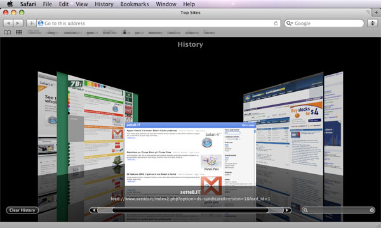Image resolution: width=381 pixels, height=228 pixels.
Task: Click the green zoom window button
Action: click(22, 13)
